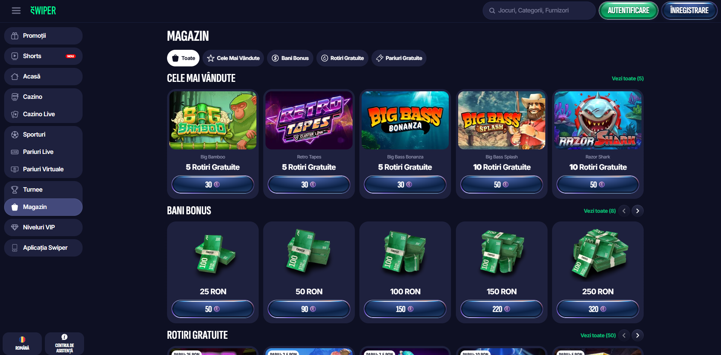Open Vezi toate (5) link
The width and height of the screenshot is (721, 355).
pos(627,78)
